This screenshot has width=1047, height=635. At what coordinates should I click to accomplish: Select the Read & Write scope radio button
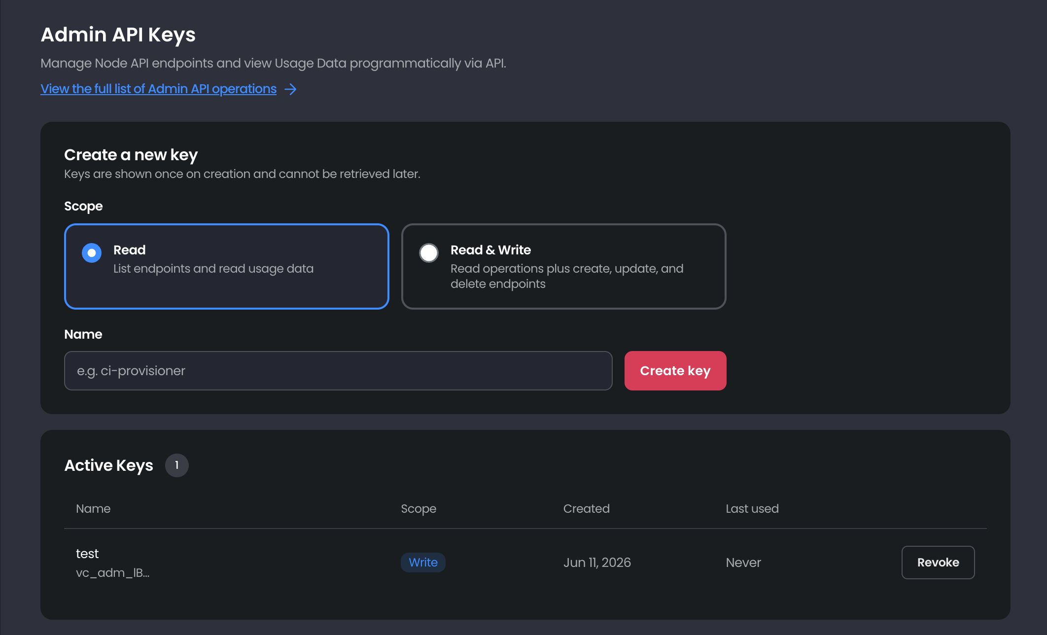429,253
